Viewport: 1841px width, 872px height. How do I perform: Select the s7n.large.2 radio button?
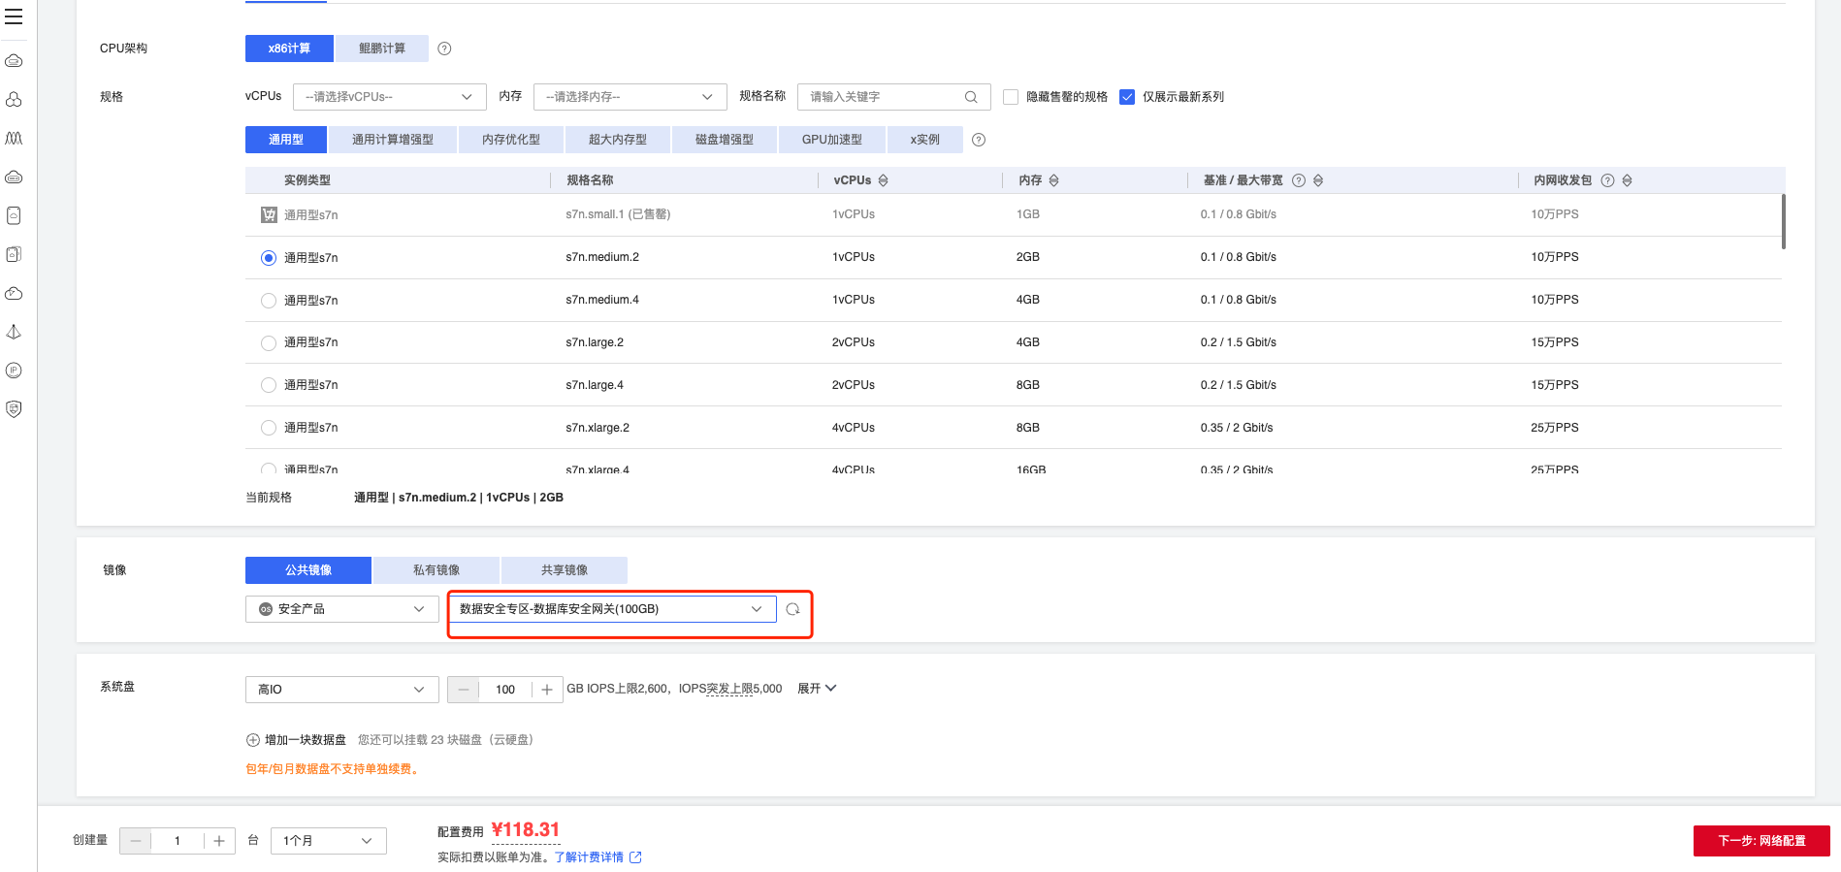click(269, 343)
